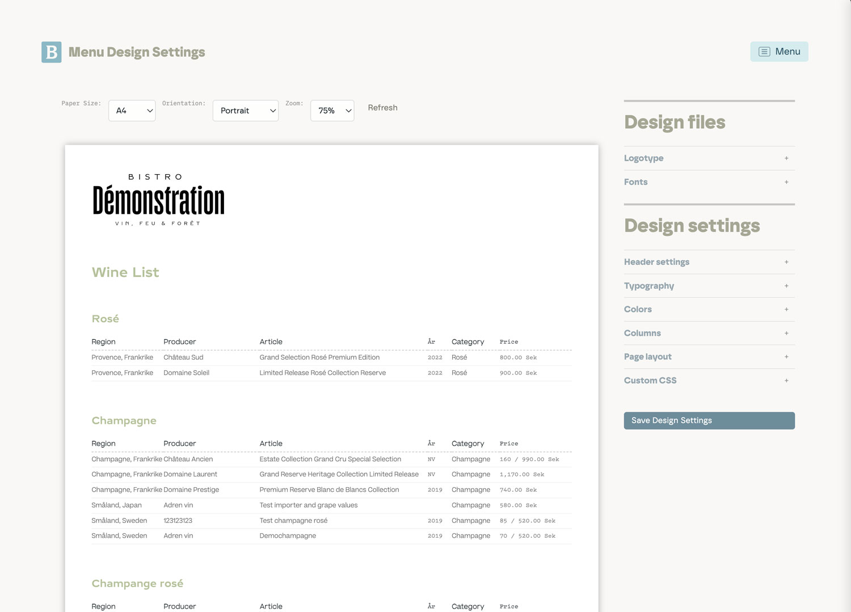
Task: Open the Paper Size dropdown
Action: tap(132, 111)
